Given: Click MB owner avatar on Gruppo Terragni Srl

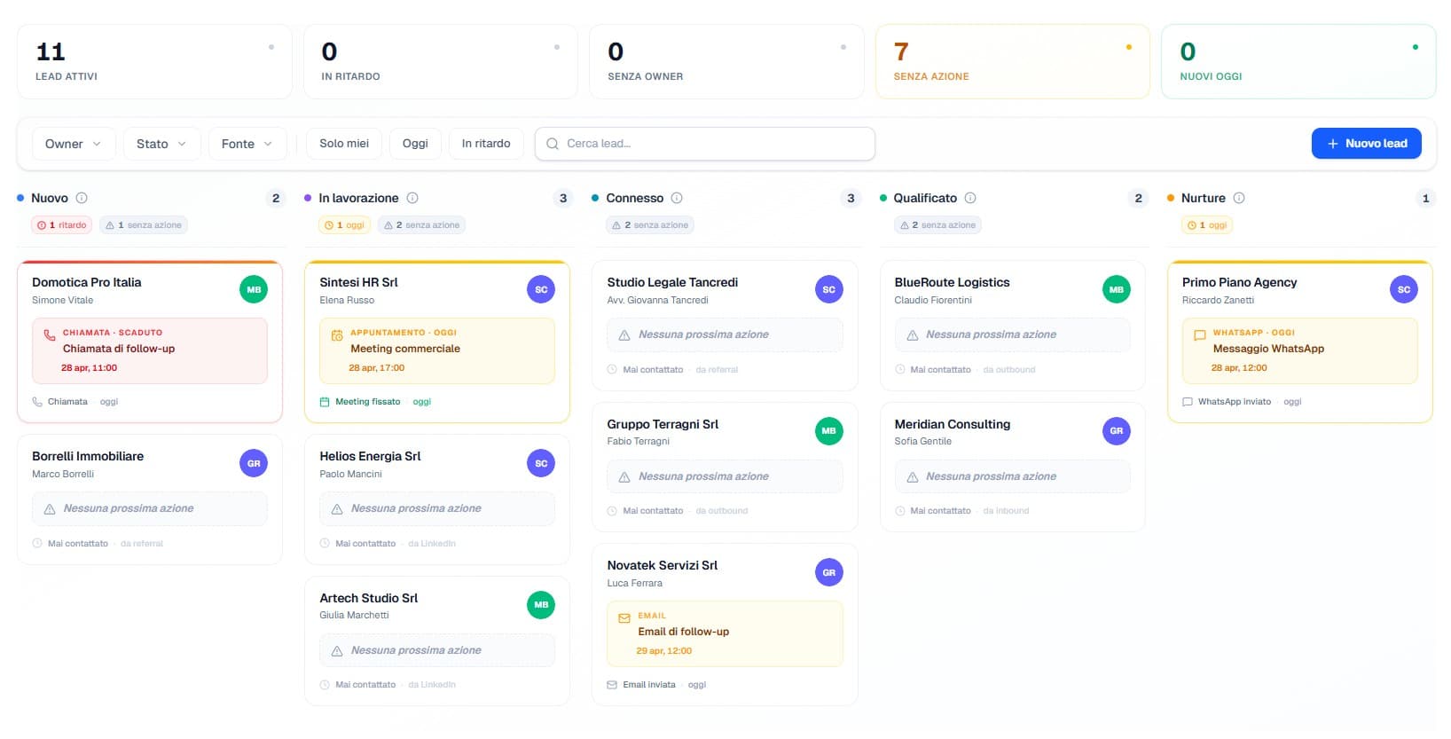Looking at the screenshot, I should pyautogui.click(x=828, y=431).
